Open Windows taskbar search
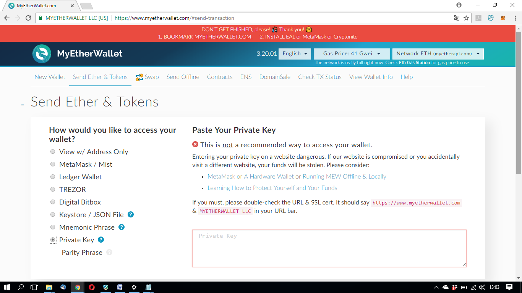522x293 pixels. (x=21, y=287)
